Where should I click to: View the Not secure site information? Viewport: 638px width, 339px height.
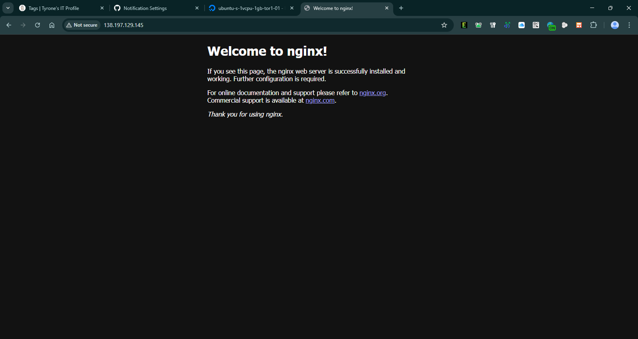click(x=82, y=25)
